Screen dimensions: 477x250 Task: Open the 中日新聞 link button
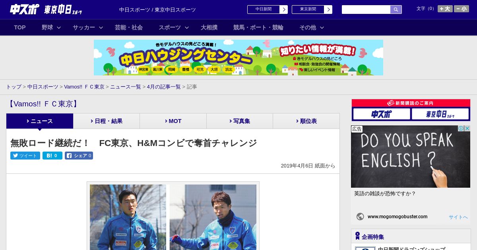pos(264,10)
